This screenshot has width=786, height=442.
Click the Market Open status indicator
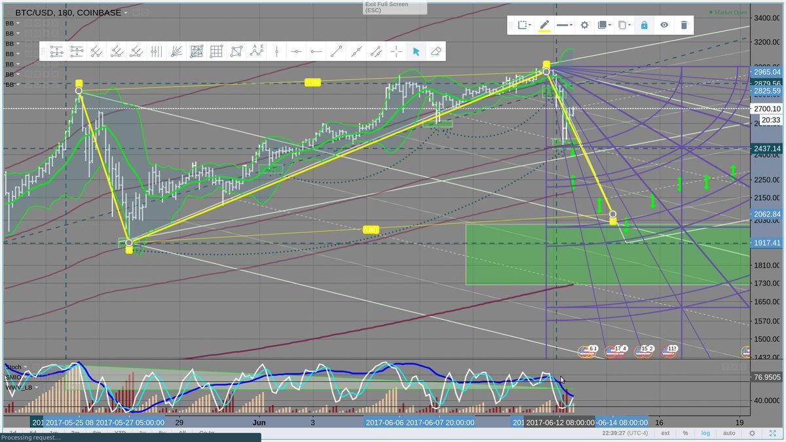pos(728,12)
